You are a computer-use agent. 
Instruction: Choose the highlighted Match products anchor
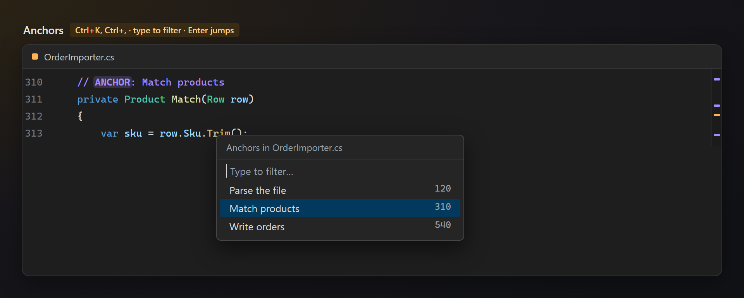click(x=340, y=208)
